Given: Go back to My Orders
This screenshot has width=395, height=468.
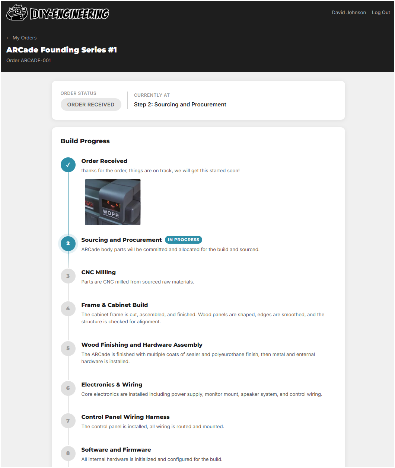Looking at the screenshot, I should 21,38.
